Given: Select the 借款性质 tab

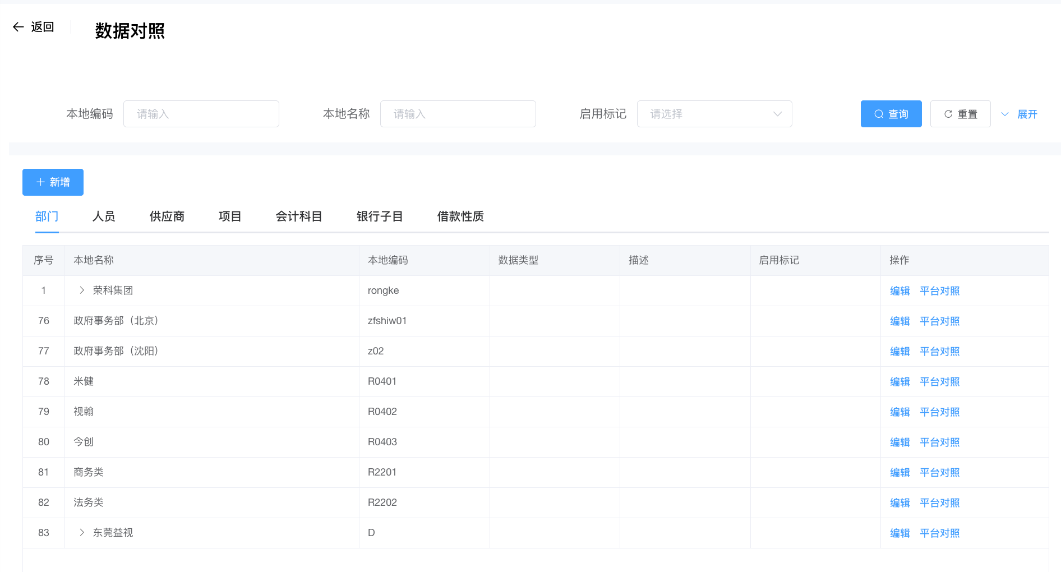Looking at the screenshot, I should click(x=460, y=216).
